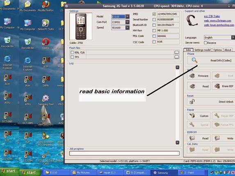Open Sony Ericsson PC Companion icon
The width and height of the screenshot is (235, 176).
tap(46, 139)
